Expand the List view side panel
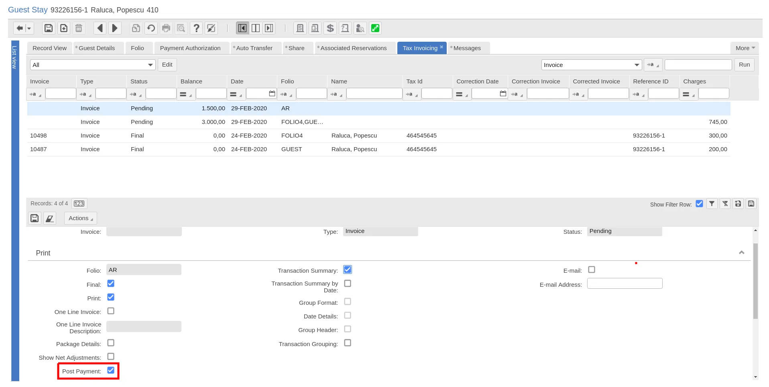Image resolution: width=769 pixels, height=387 pixels. point(15,211)
